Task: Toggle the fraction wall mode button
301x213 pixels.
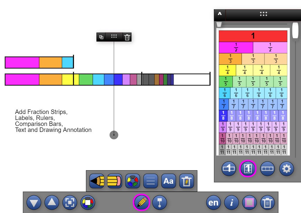Action: pos(248,169)
